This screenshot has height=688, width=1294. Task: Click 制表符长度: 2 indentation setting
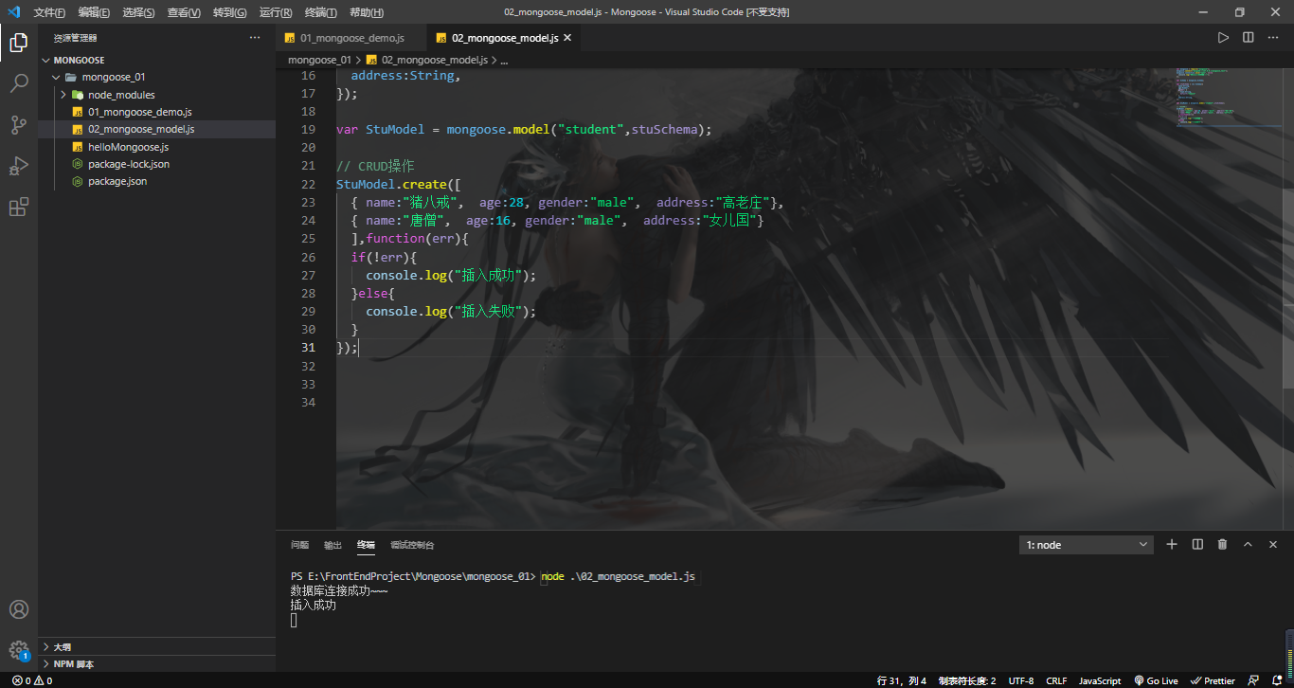coord(967,680)
